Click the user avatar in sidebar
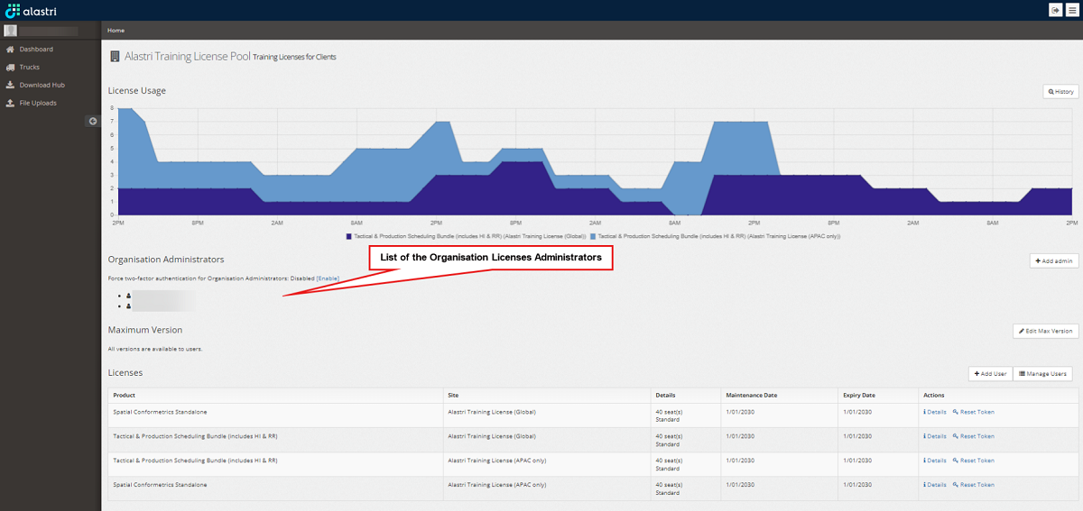The image size is (1083, 511). tap(11, 31)
